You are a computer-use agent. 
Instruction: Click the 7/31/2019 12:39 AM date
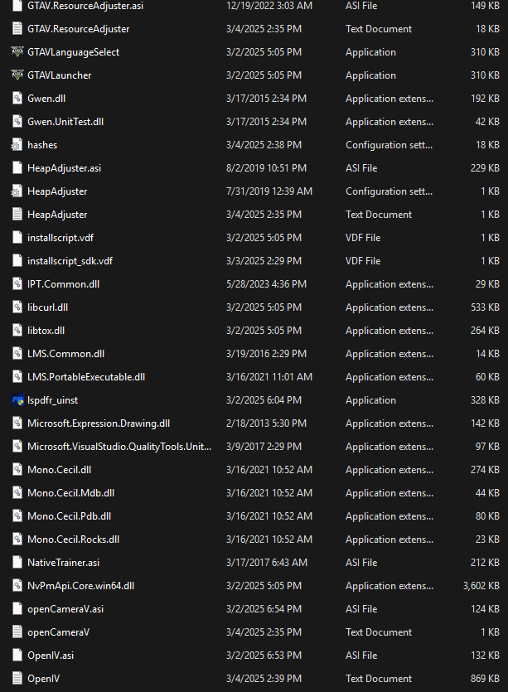(x=269, y=191)
